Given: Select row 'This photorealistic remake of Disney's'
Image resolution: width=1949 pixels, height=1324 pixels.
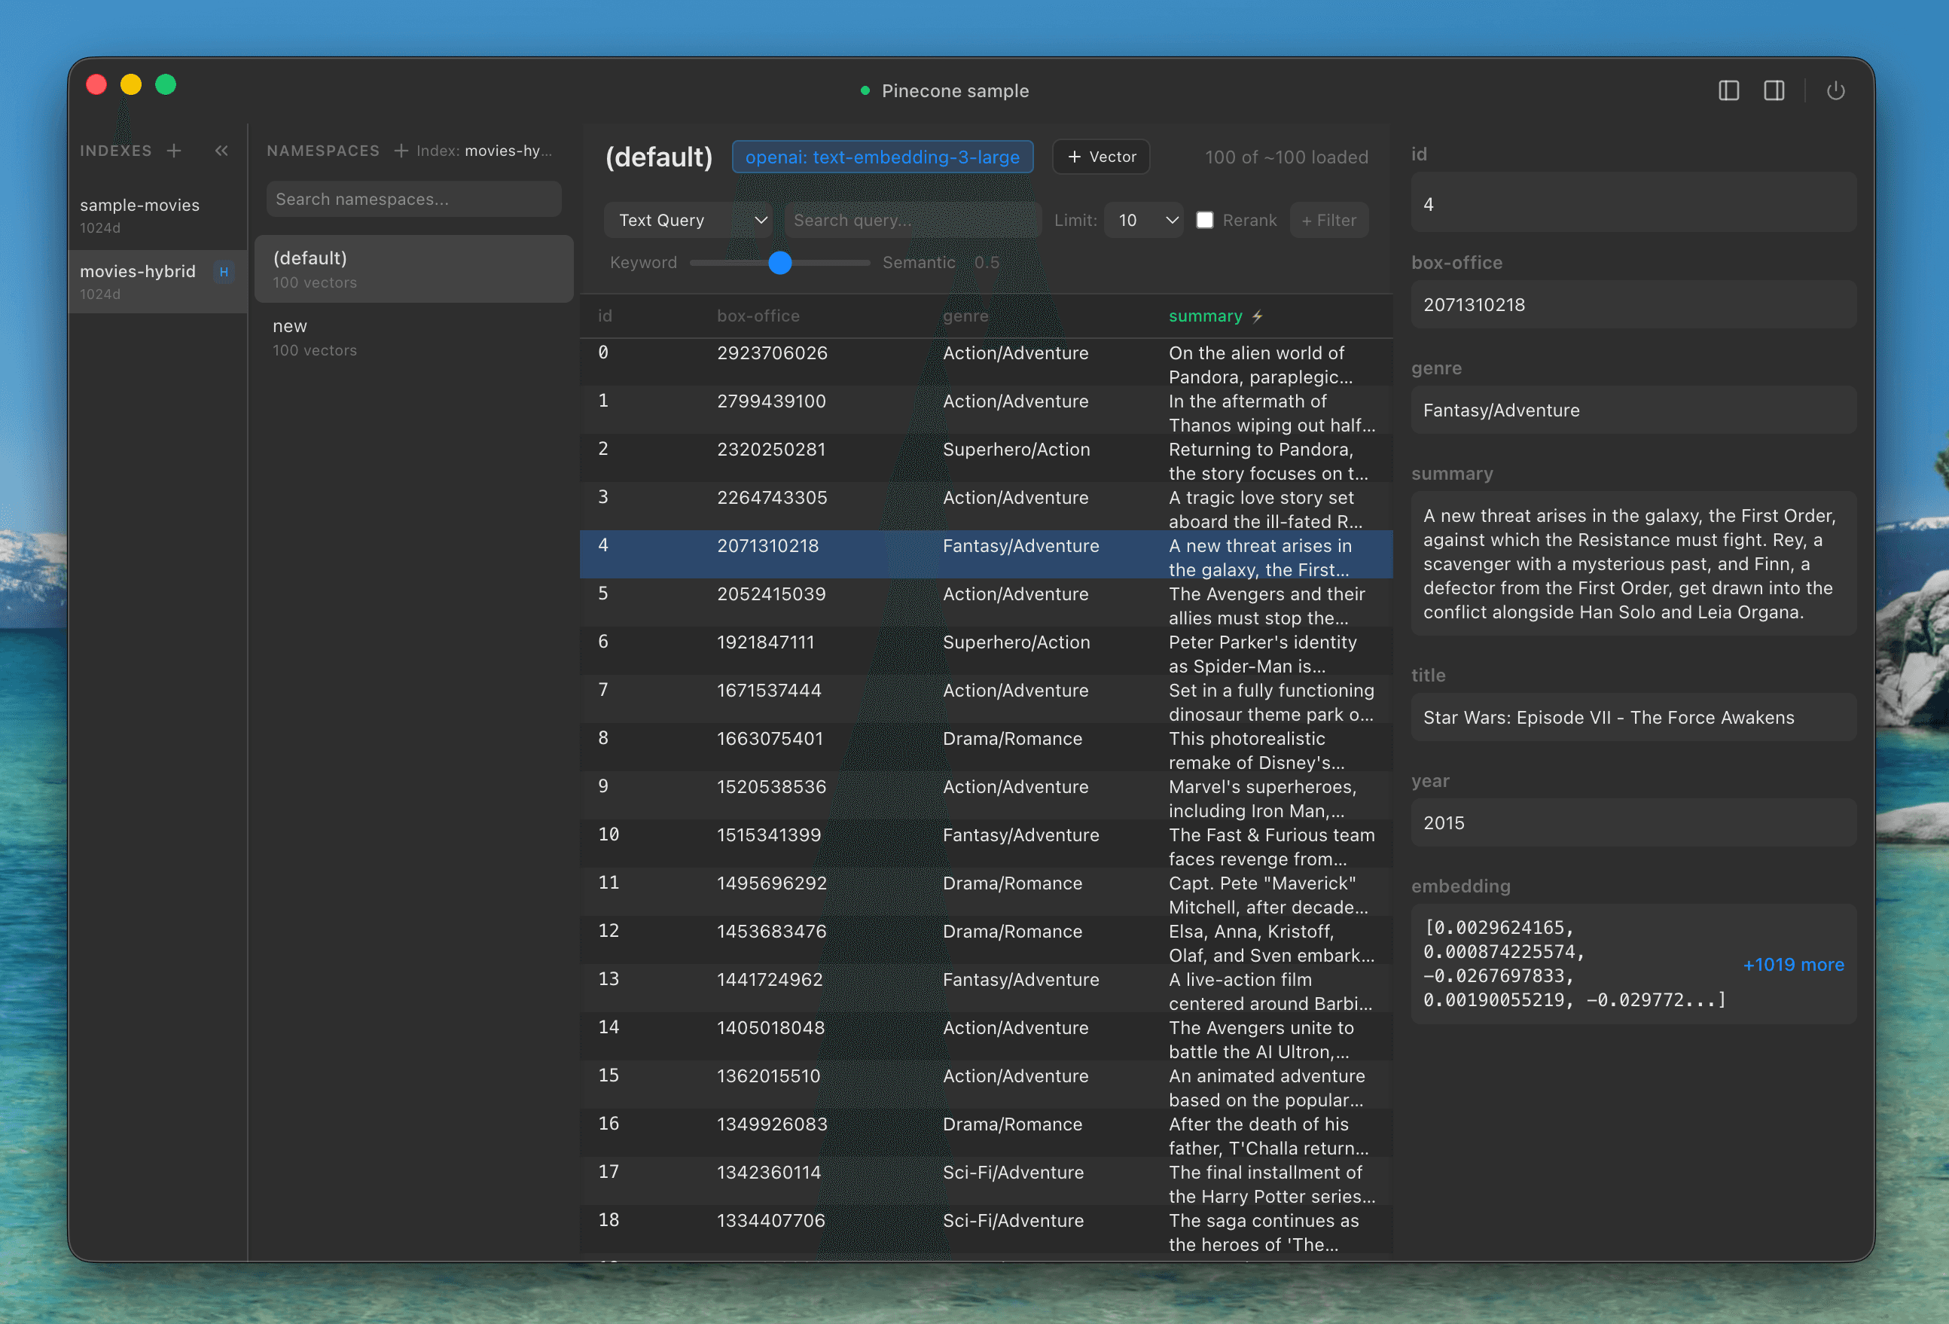Looking at the screenshot, I should tap(987, 749).
